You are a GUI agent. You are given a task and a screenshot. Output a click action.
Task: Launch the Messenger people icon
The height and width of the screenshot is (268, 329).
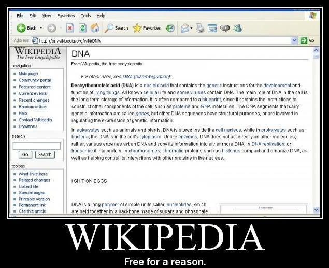pos(238,28)
